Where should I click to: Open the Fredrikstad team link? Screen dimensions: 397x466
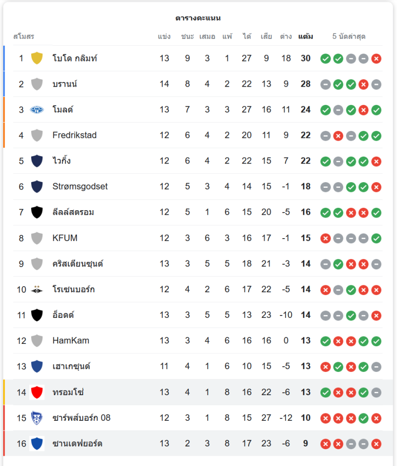75,135
